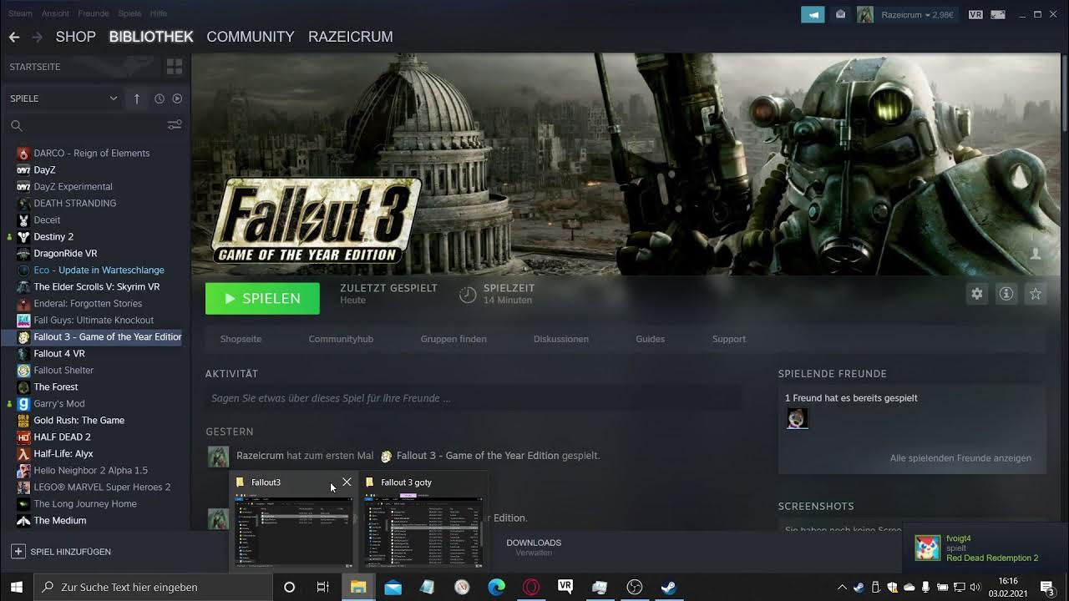The width and height of the screenshot is (1069, 601).
Task: Select DEATH STRANDING in library
Action: tap(75, 203)
